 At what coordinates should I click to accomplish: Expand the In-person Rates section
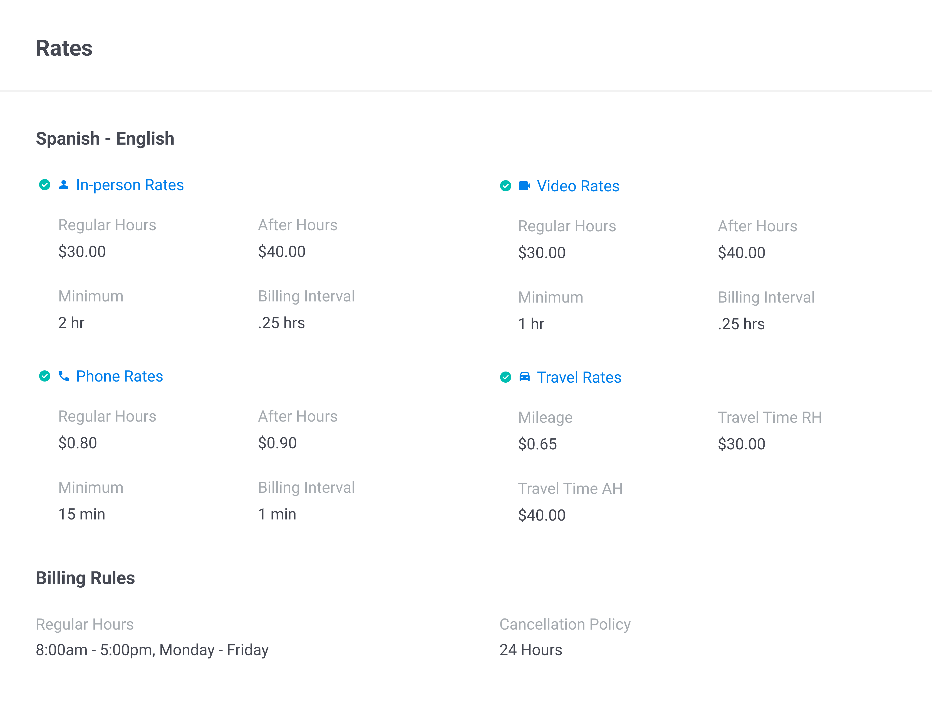click(x=129, y=185)
